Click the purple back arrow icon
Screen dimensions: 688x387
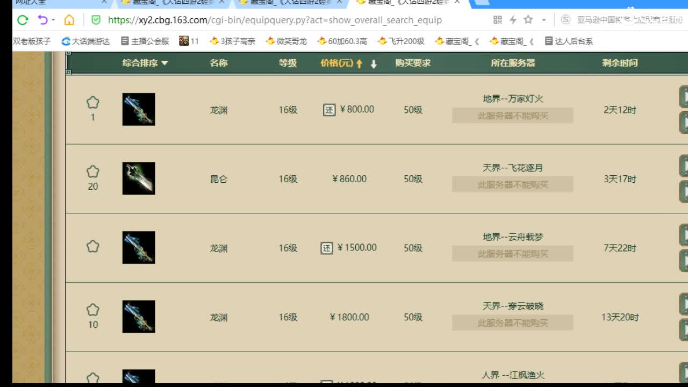pyautogui.click(x=42, y=20)
